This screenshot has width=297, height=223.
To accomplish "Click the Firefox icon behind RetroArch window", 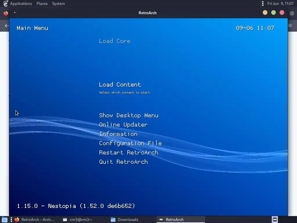I will coord(6,13).
